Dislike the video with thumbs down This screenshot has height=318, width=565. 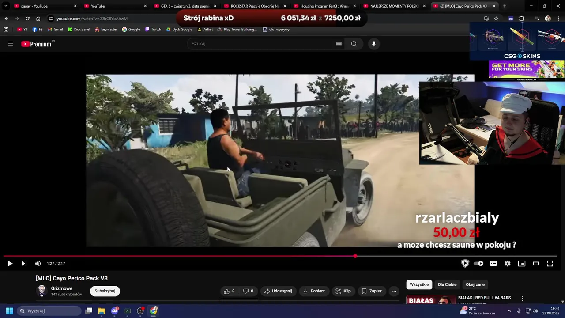pyautogui.click(x=249, y=291)
